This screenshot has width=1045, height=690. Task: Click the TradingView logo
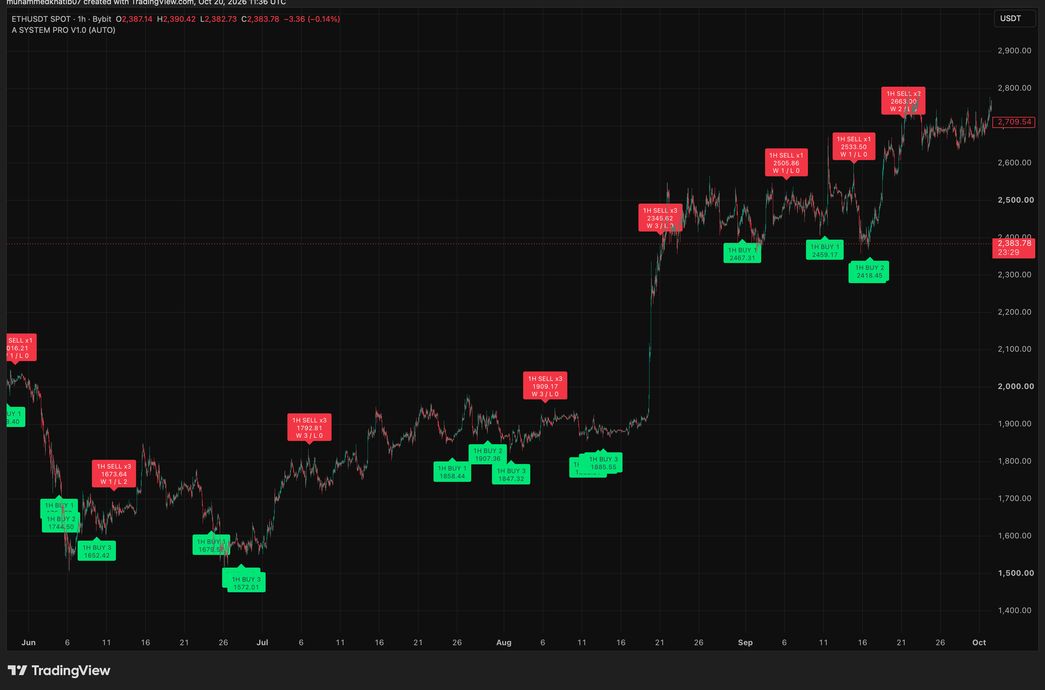tap(59, 670)
